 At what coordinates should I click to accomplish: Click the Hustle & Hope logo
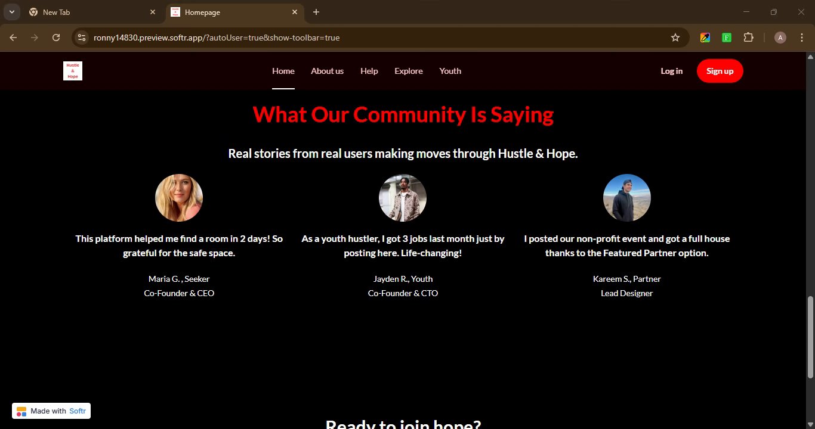point(73,71)
